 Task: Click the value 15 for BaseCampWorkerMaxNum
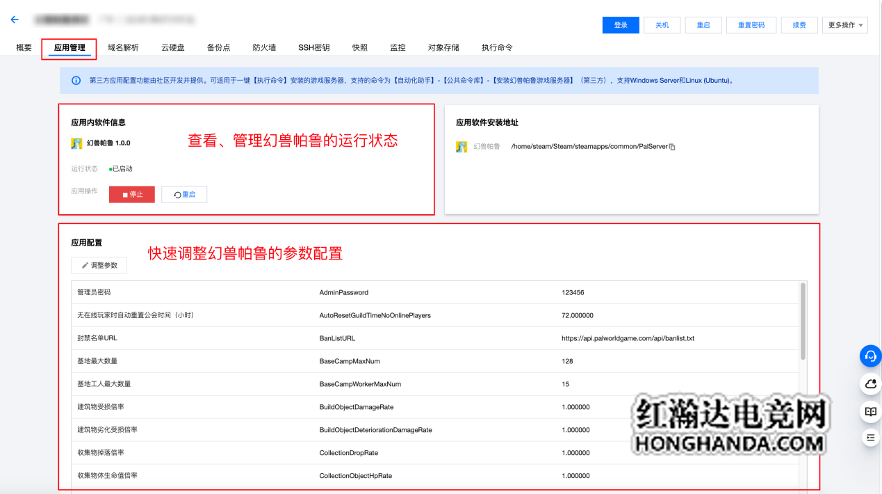[566, 384]
